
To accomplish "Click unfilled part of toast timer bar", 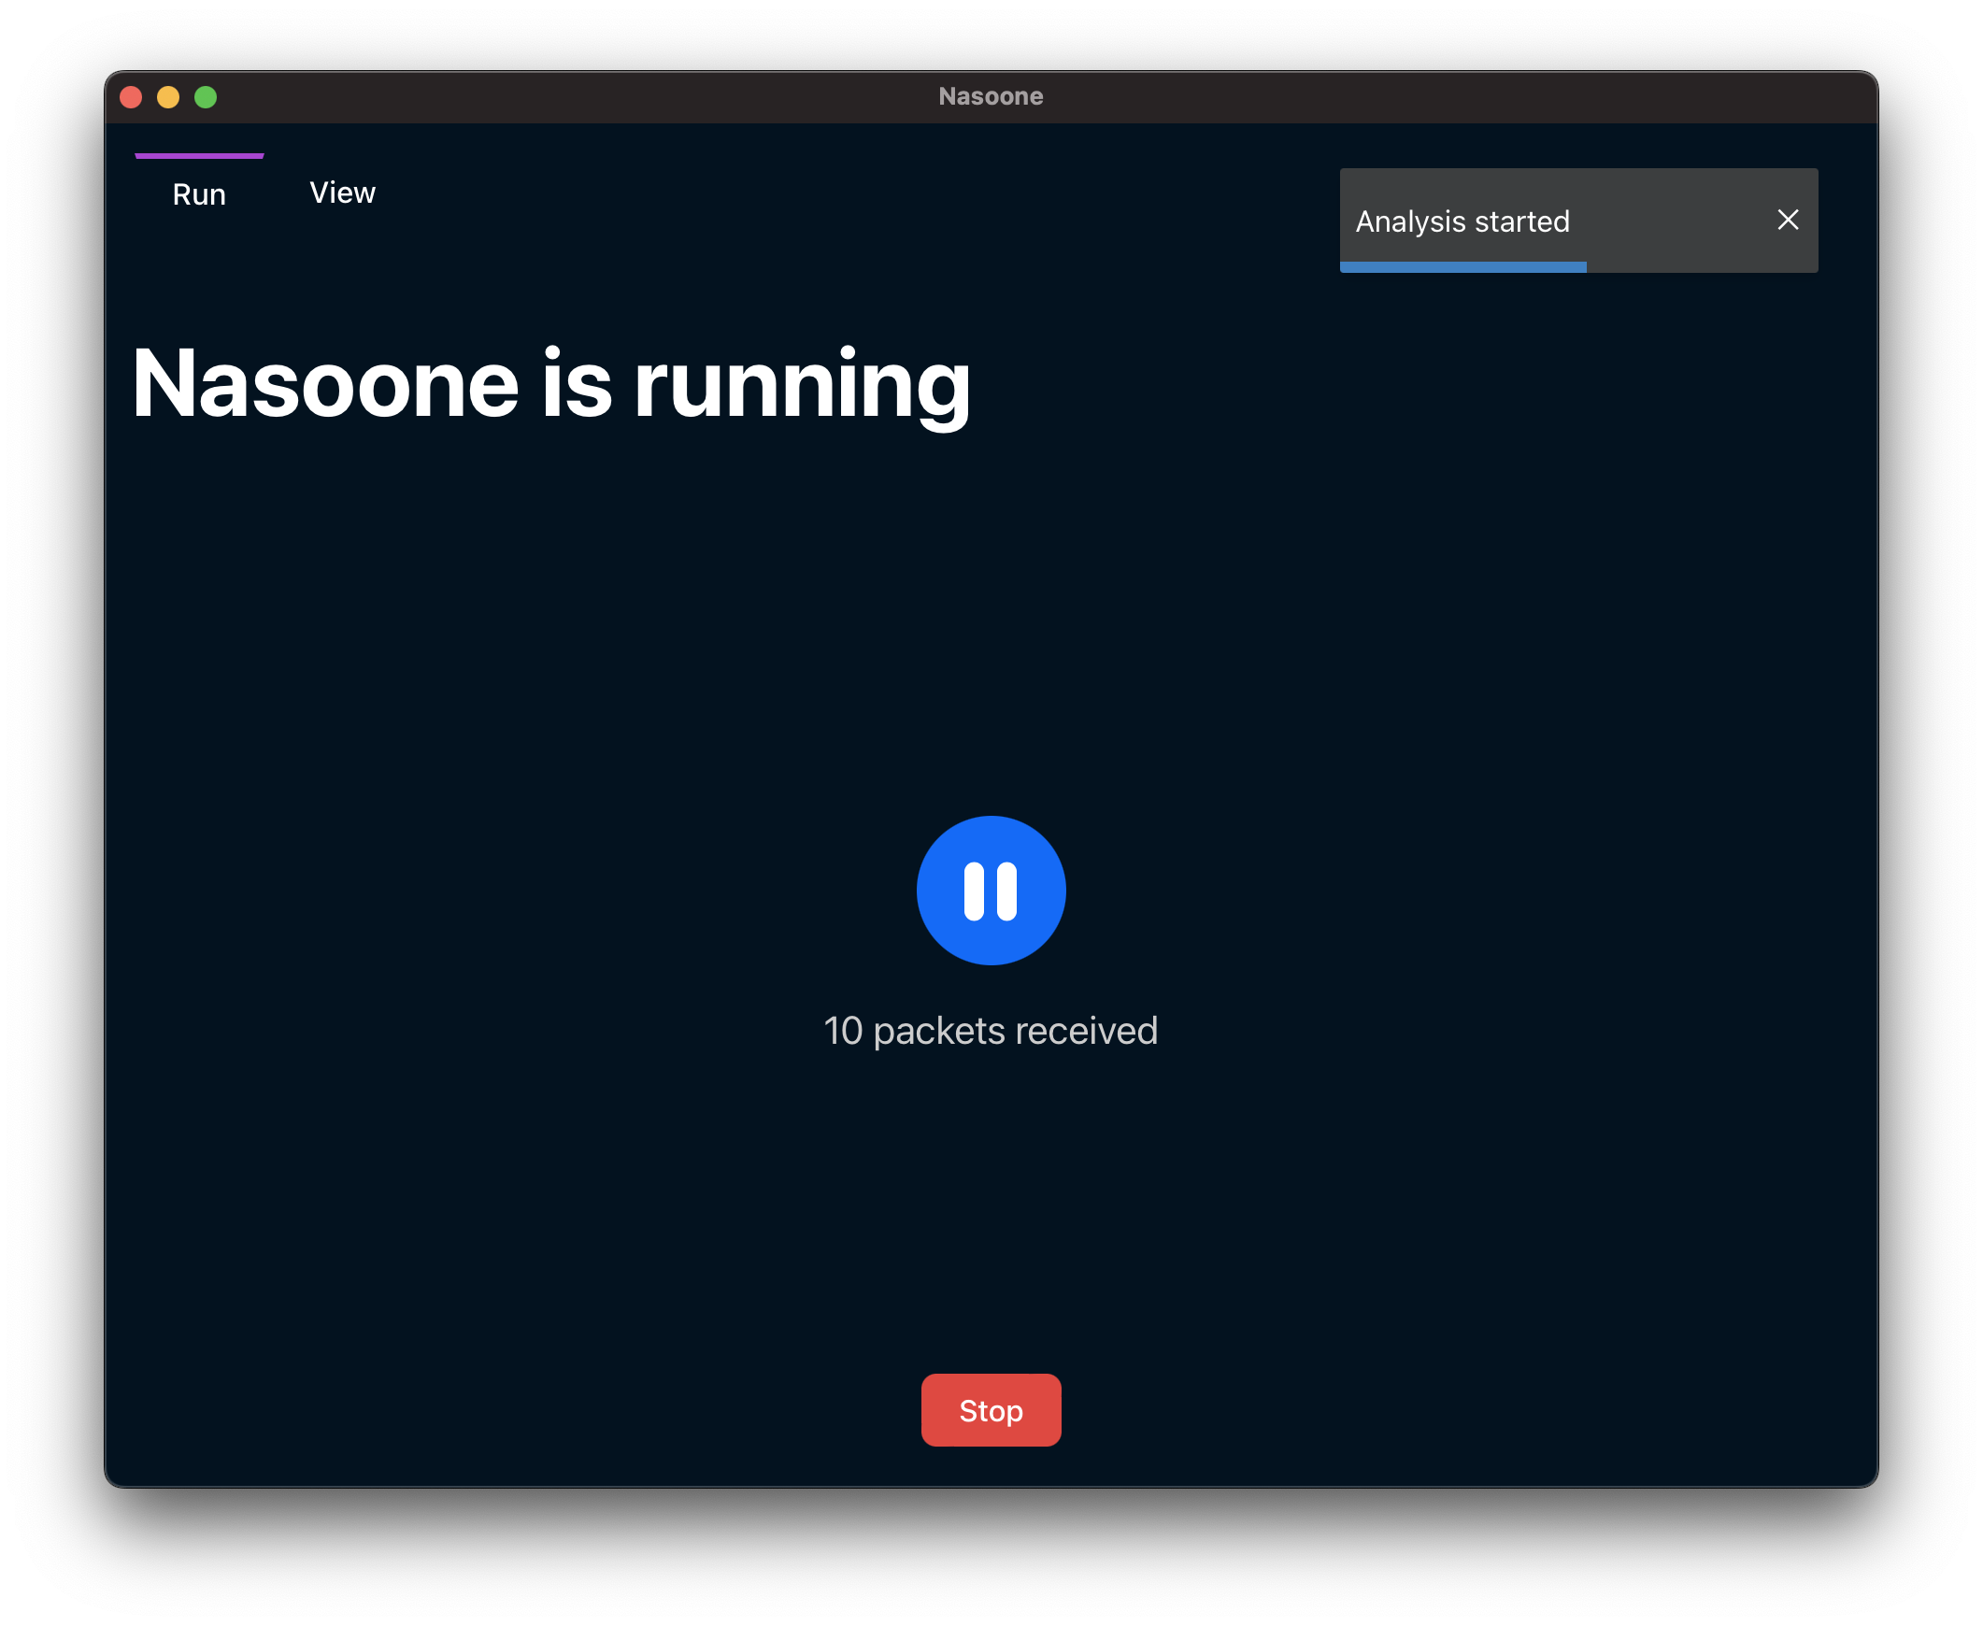I will [x=1701, y=268].
